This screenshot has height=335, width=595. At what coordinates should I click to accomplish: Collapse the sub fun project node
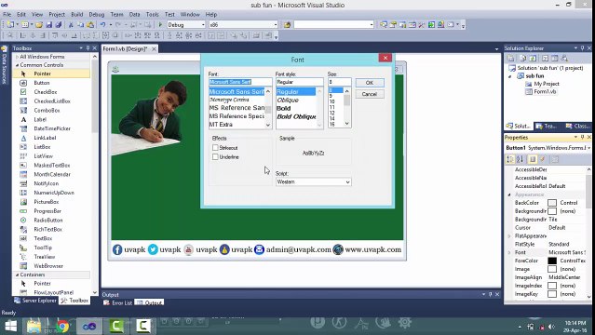510,76
